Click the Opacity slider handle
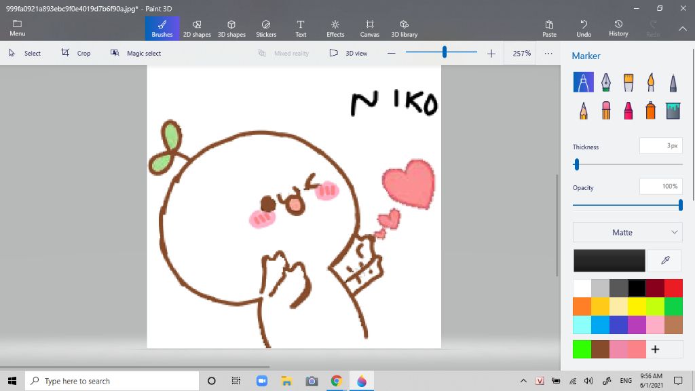The height and width of the screenshot is (391, 695). (680, 205)
